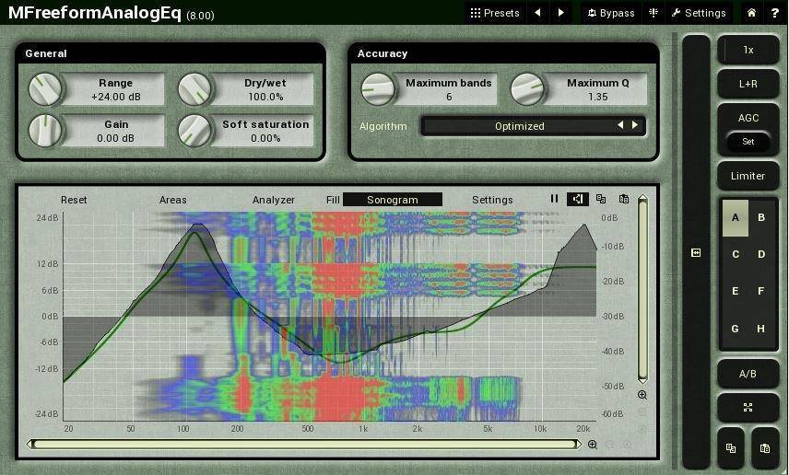Viewport: 789px width, 475px height.
Task: Toggle the Limiter button
Action: tap(748, 176)
